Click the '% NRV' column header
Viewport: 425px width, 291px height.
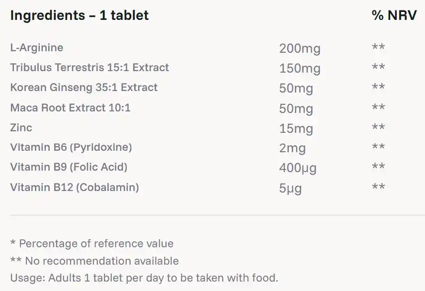(394, 15)
